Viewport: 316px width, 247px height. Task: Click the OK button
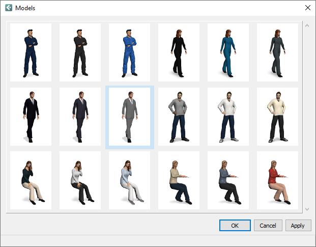235,226
